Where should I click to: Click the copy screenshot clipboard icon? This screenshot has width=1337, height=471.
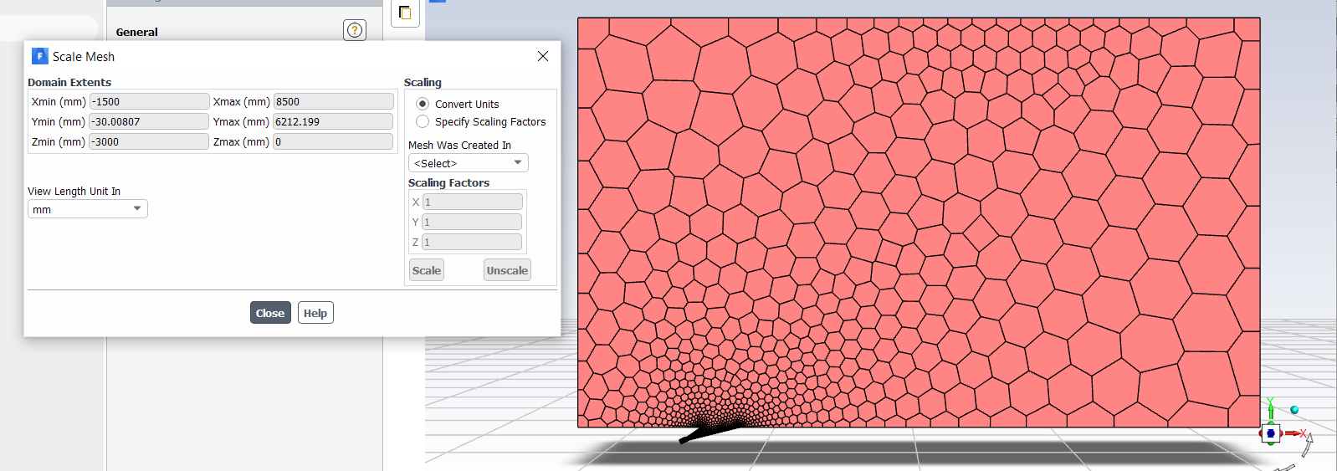tap(405, 13)
